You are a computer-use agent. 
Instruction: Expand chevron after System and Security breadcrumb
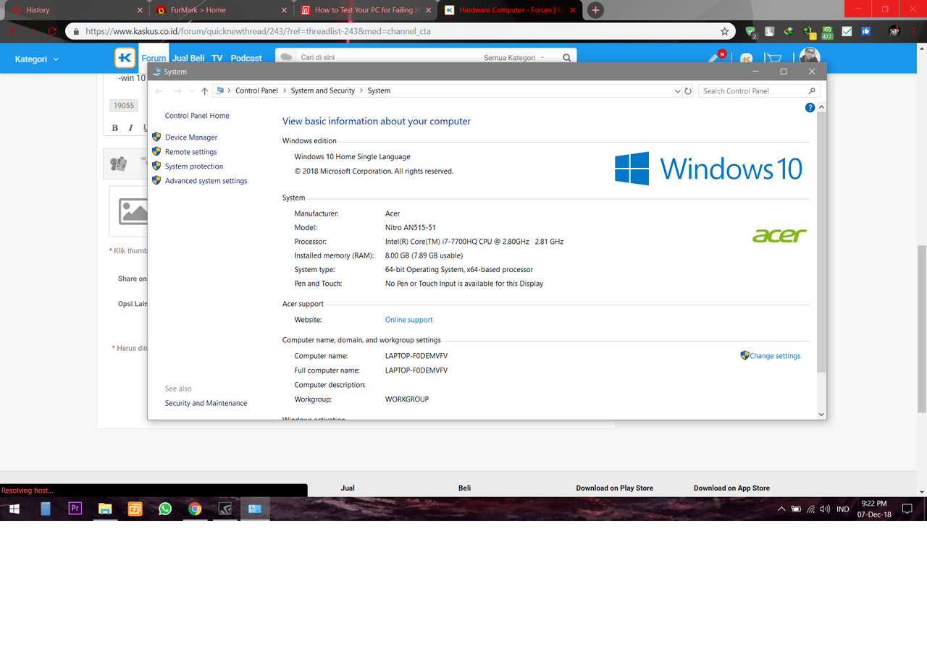point(361,91)
